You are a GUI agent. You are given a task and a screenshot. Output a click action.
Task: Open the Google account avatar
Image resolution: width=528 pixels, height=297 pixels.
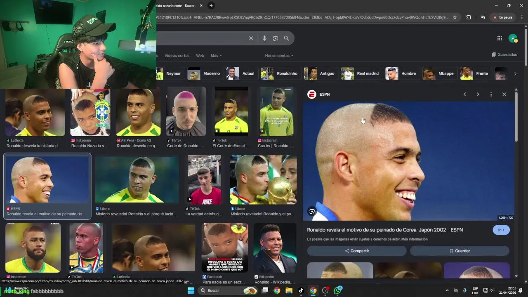[x=513, y=38]
